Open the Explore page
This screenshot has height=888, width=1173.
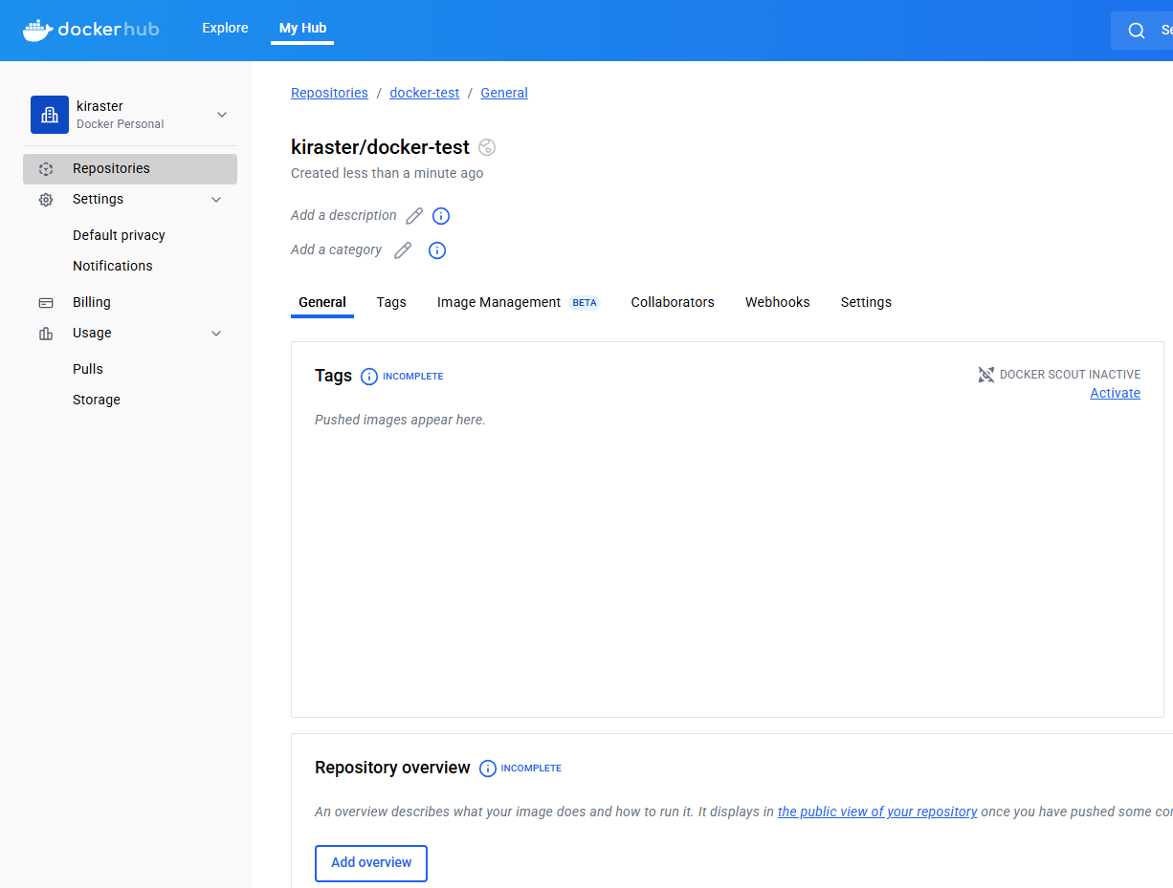(225, 29)
